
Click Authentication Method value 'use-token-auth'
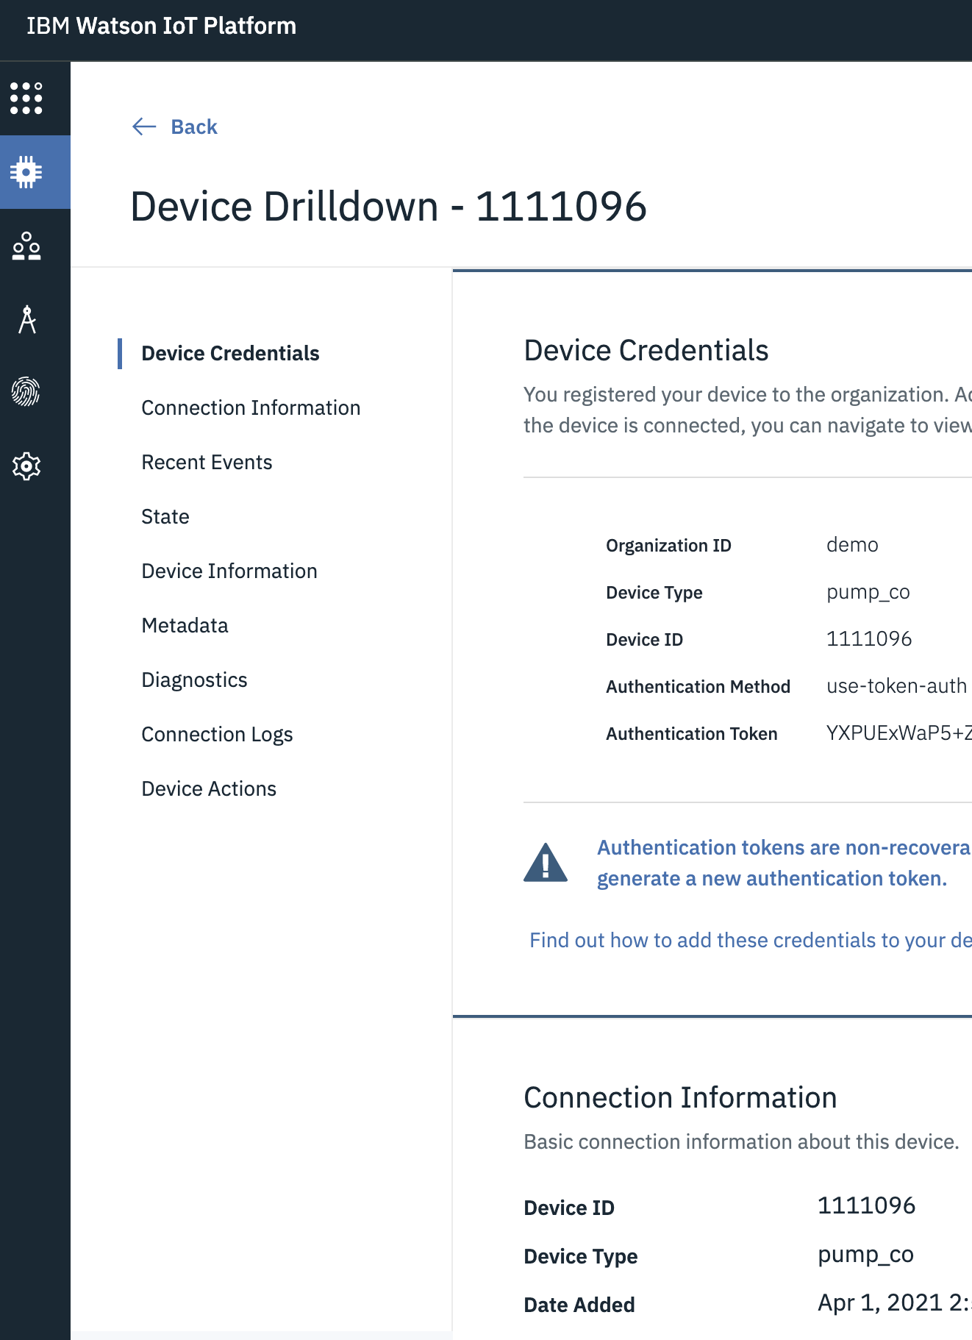[896, 685]
